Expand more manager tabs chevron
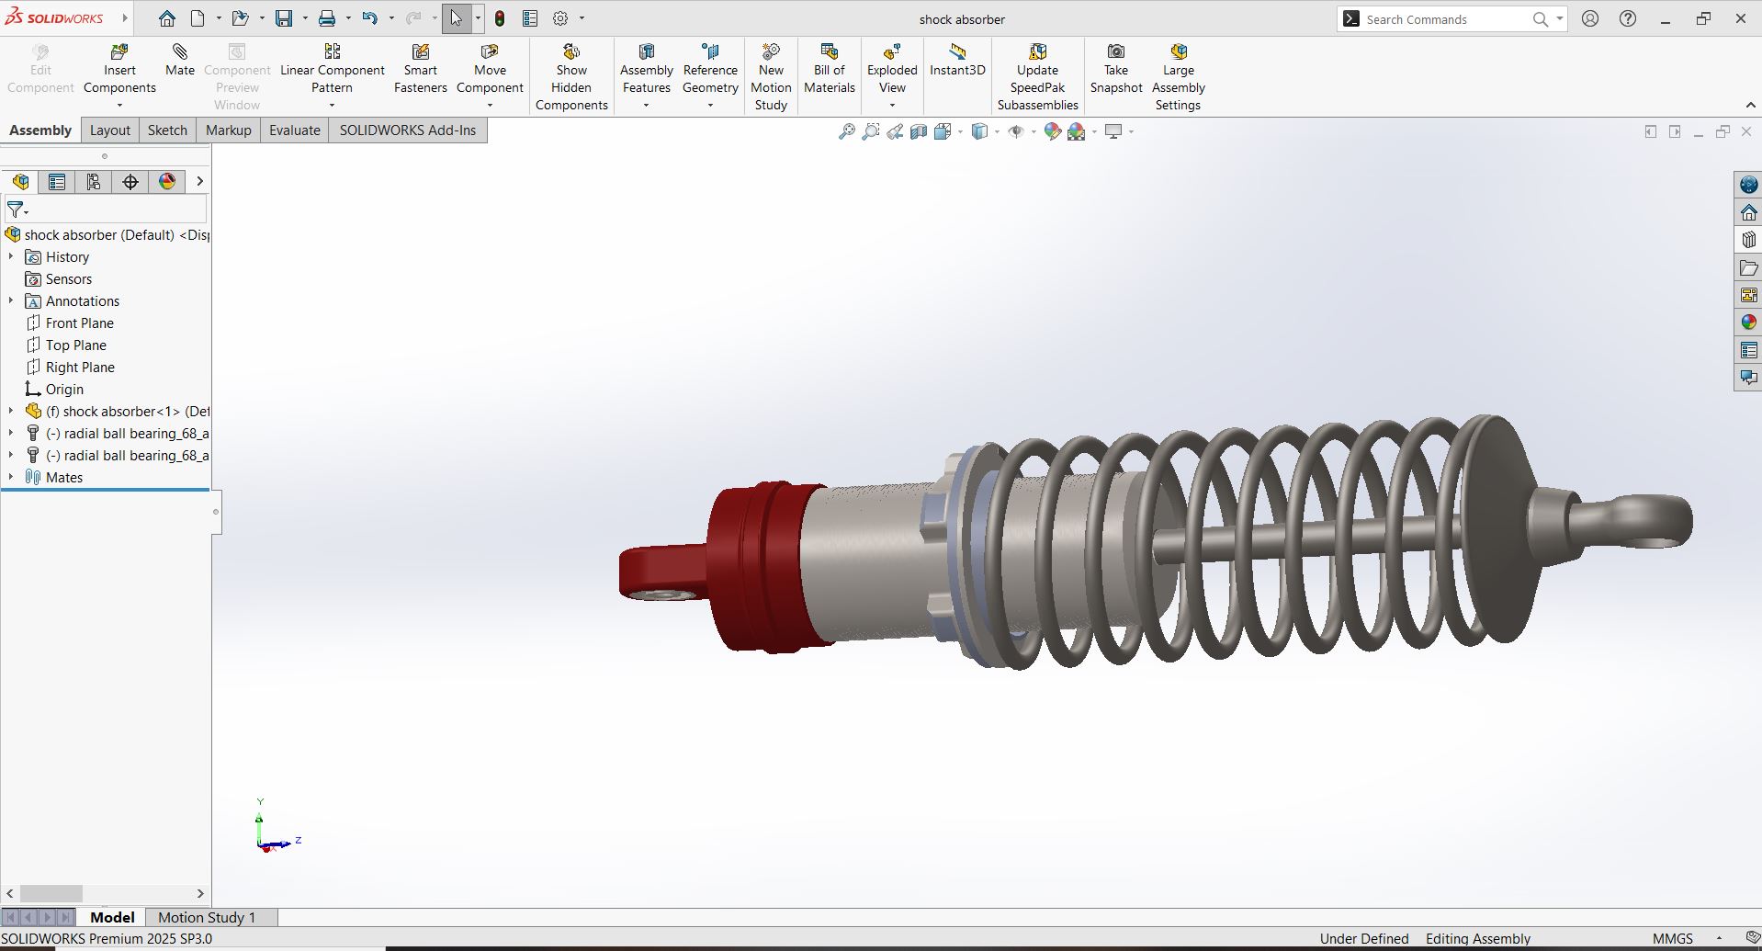 (199, 182)
